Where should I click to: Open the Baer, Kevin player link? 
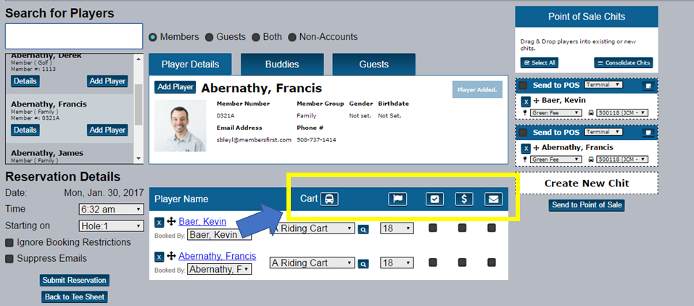202,221
